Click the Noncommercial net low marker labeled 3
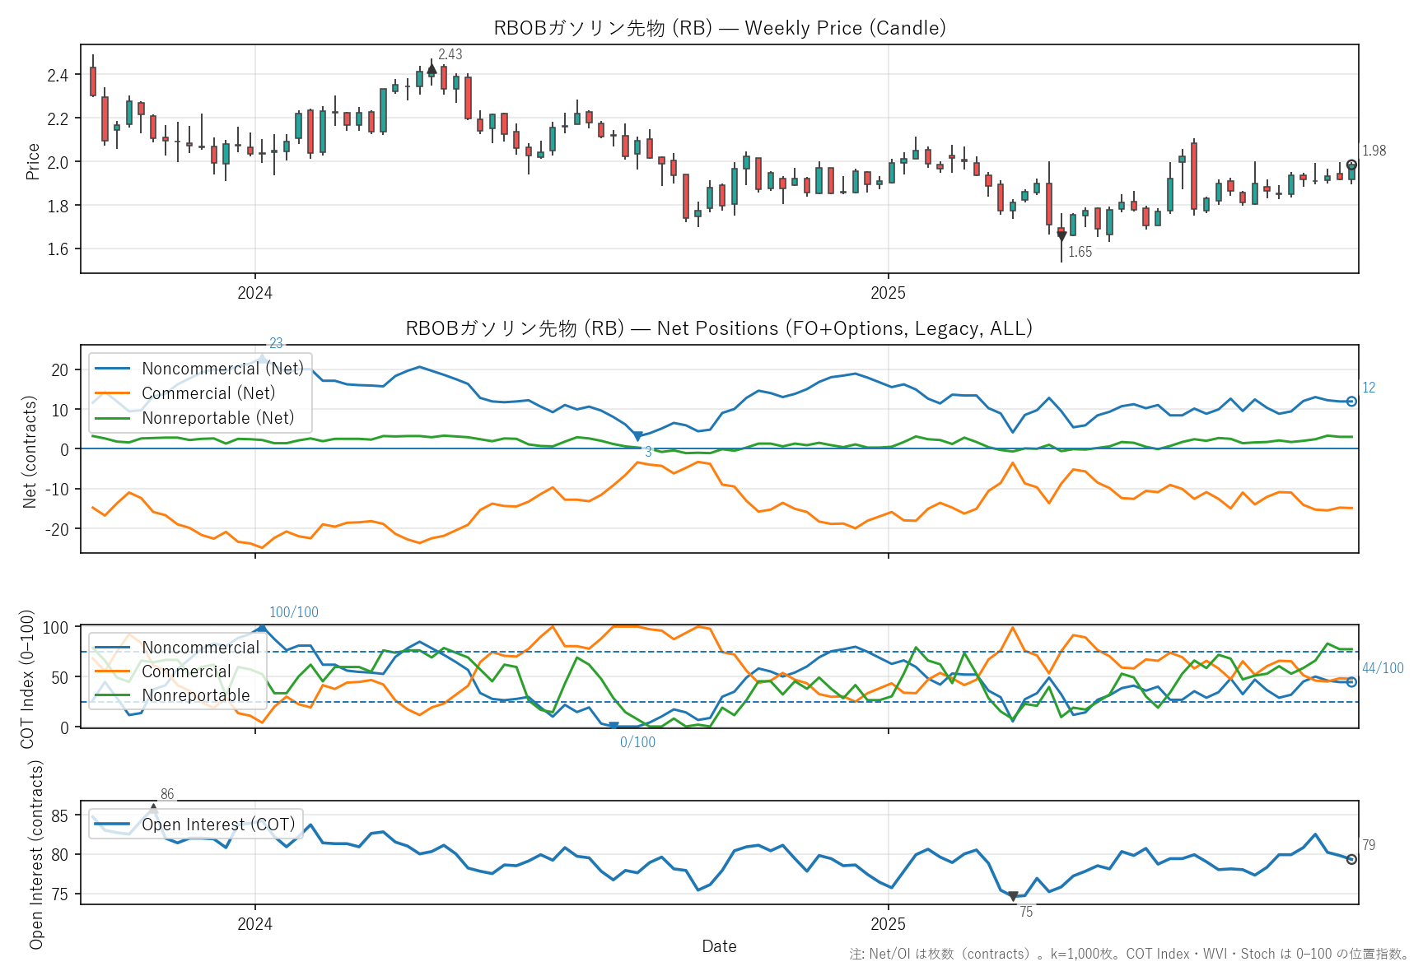The height and width of the screenshot is (971, 1423). click(x=637, y=436)
